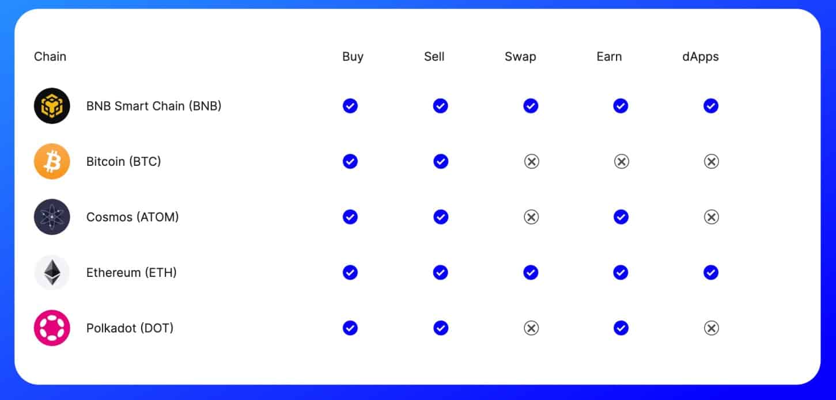This screenshot has height=400, width=836.
Task: Click the Ethereum (ETH) label
Action: pos(131,273)
